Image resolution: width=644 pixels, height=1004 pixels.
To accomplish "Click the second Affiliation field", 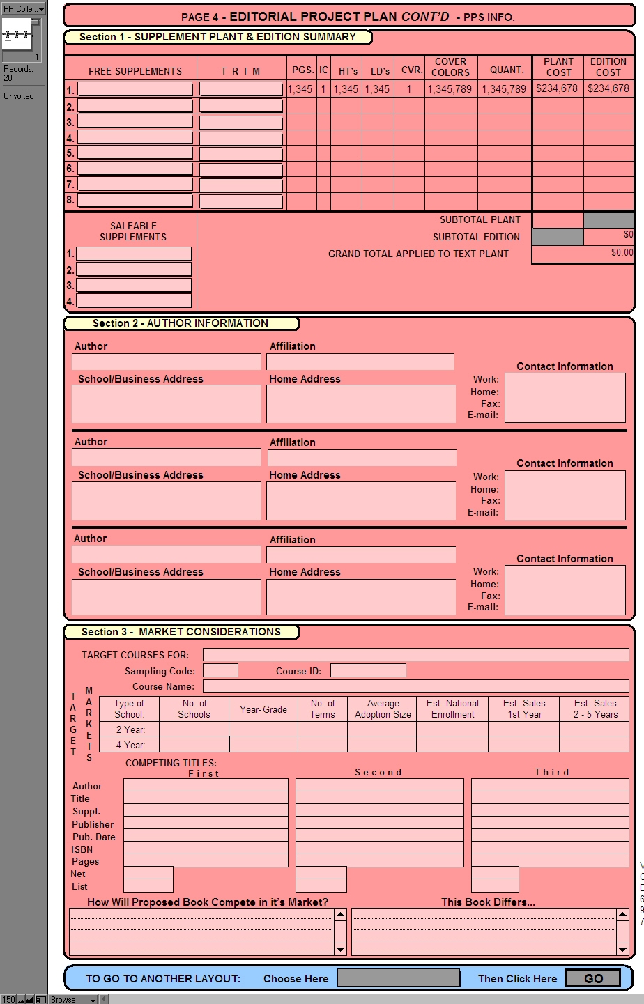I will (362, 458).
